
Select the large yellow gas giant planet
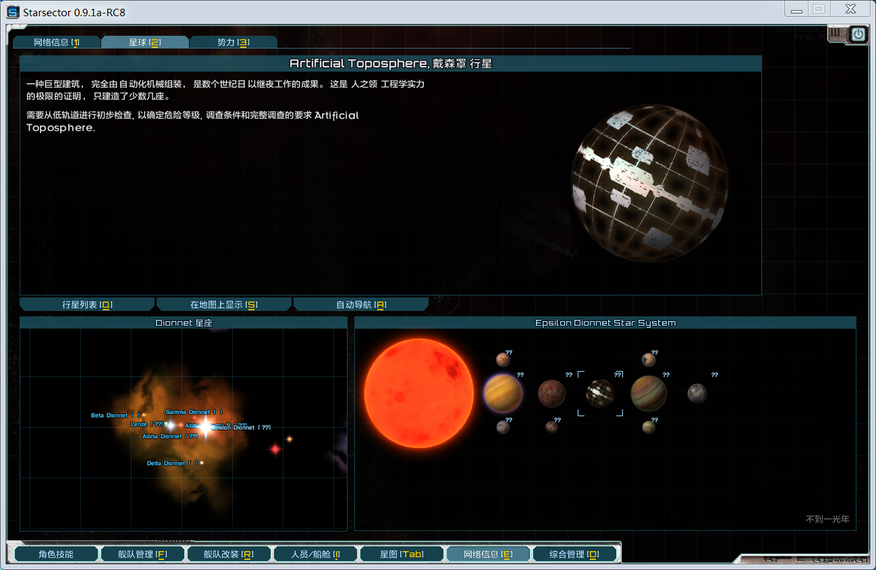click(x=503, y=393)
